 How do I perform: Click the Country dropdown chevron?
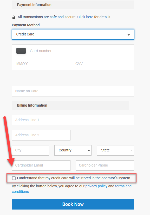click(89, 150)
